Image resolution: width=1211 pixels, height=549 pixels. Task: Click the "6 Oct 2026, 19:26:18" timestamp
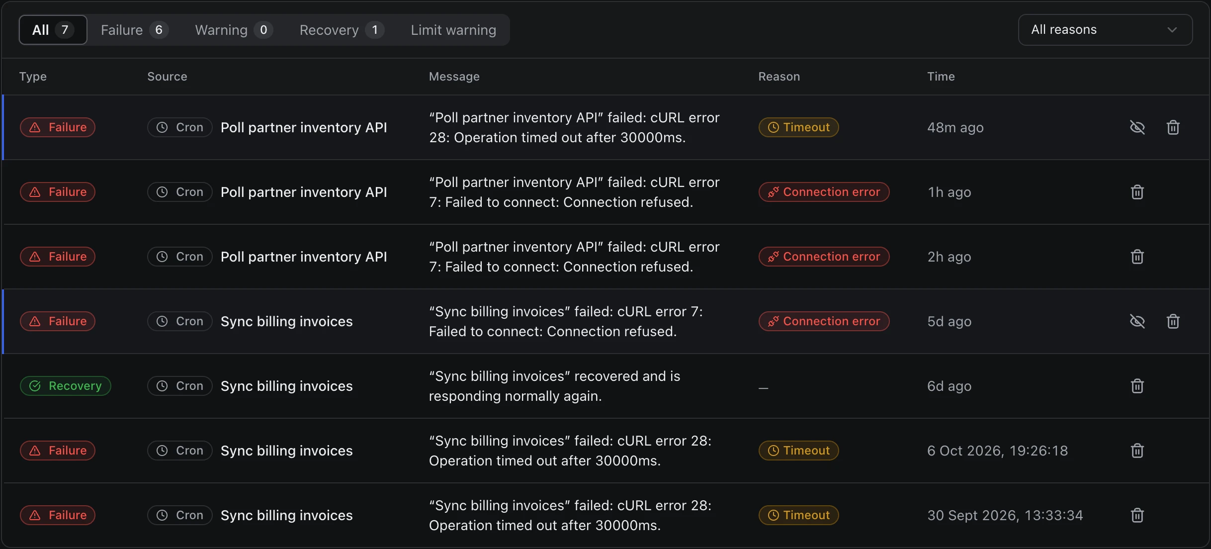[x=997, y=451]
